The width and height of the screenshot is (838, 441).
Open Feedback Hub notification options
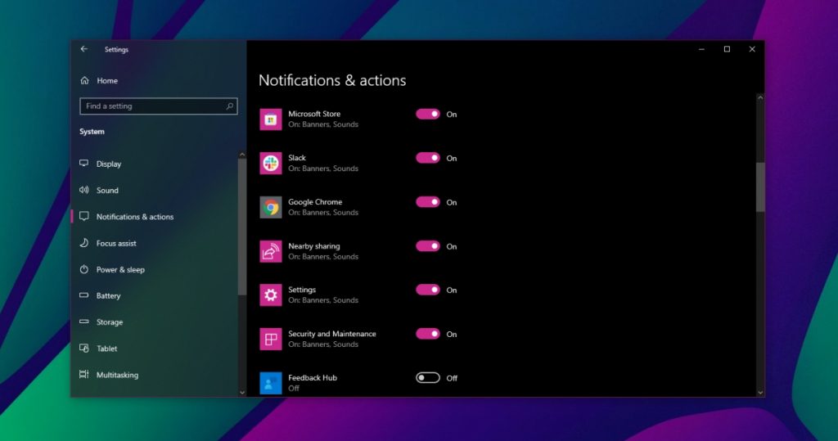click(x=312, y=377)
